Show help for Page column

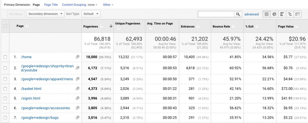(27, 26)
